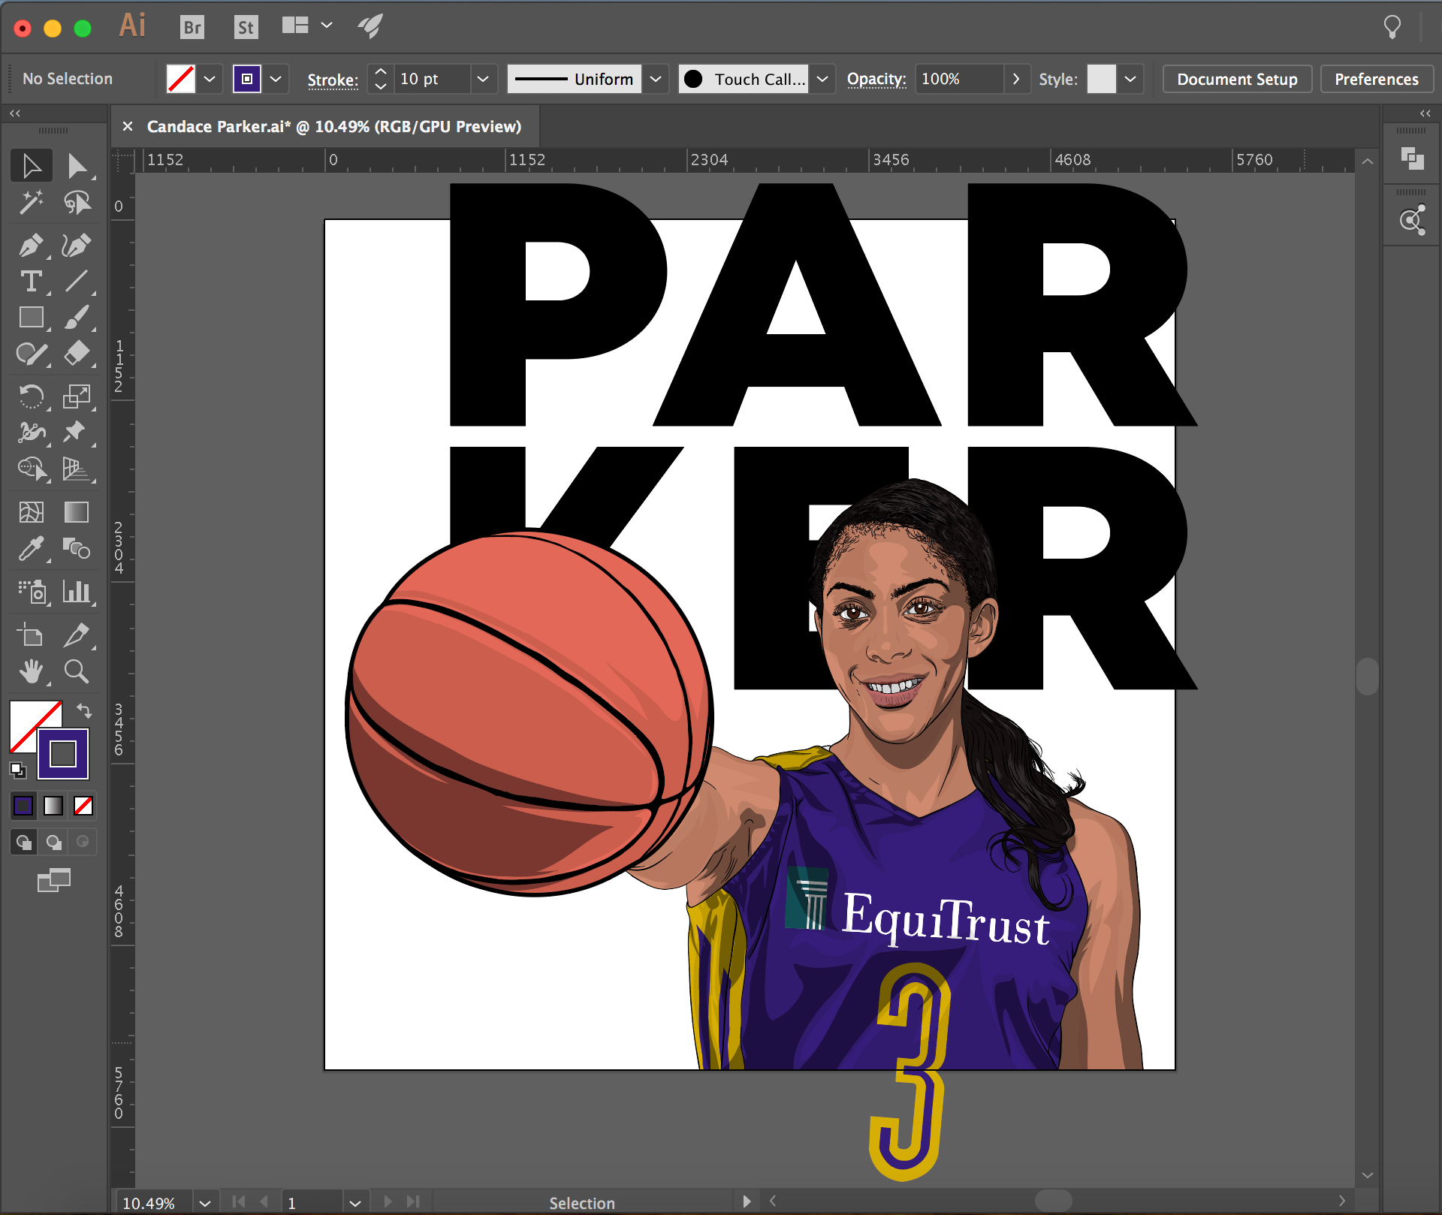Open Adobe Stock via St icon
The width and height of the screenshot is (1442, 1215).
tap(246, 27)
